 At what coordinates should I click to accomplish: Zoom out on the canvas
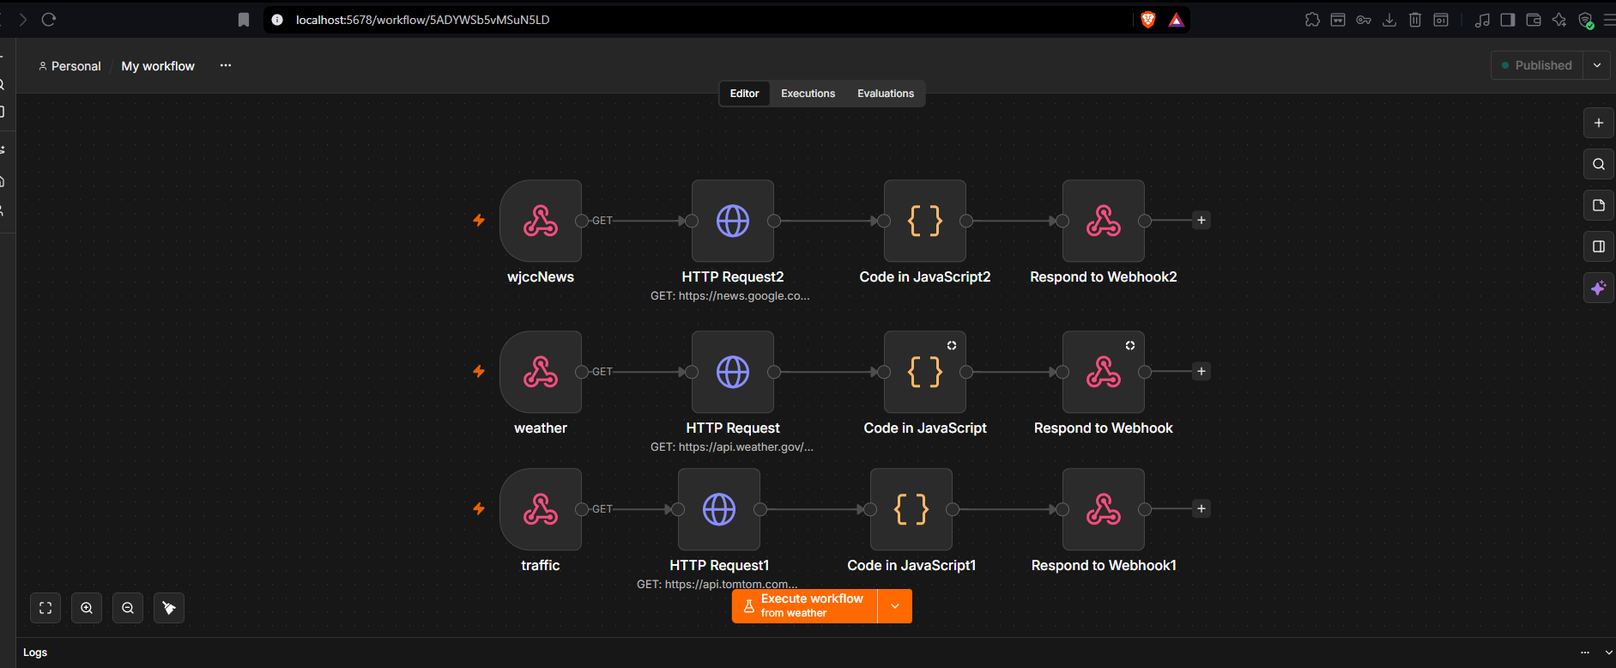(x=128, y=608)
